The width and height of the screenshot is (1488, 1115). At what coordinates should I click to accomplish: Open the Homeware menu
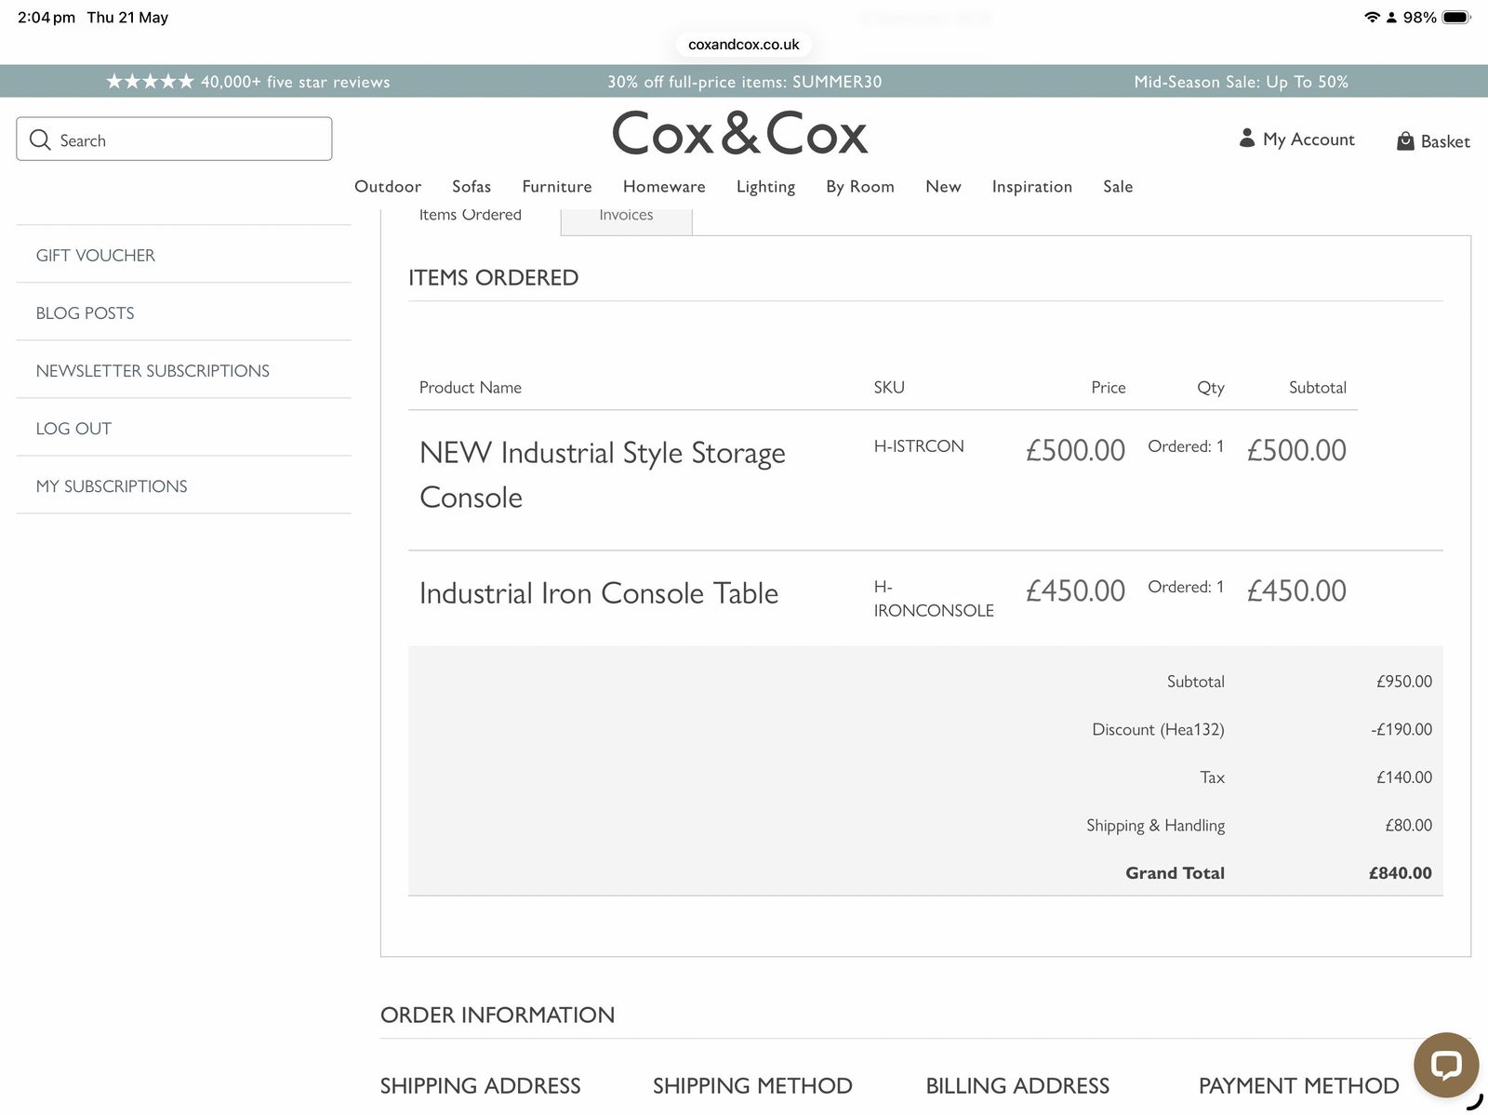click(664, 186)
